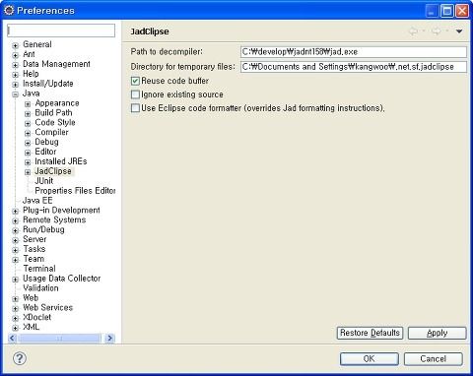Expand the Build Path node
The image size is (473, 376).
(28, 114)
